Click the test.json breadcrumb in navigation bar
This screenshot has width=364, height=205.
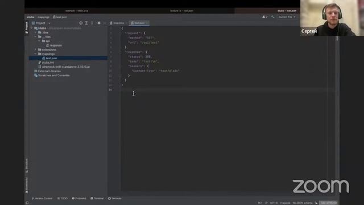[60, 17]
